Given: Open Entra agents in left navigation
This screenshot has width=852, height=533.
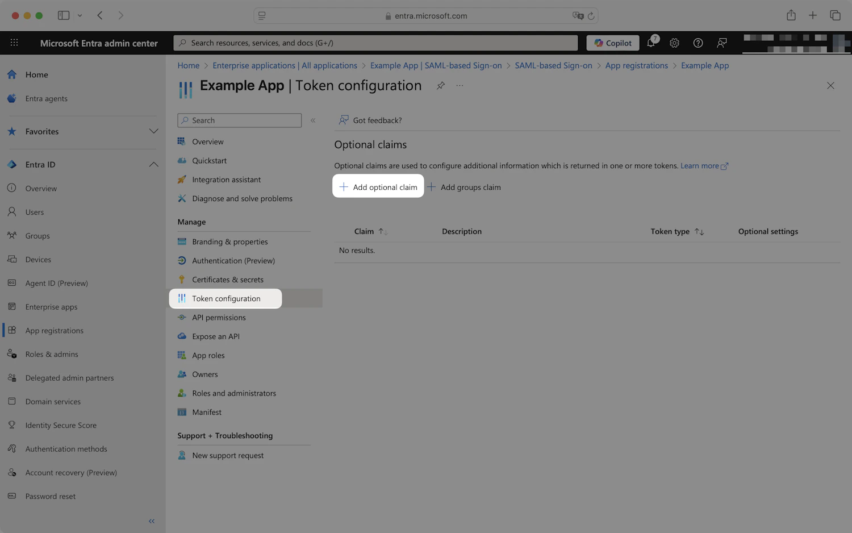Looking at the screenshot, I should pyautogui.click(x=46, y=98).
